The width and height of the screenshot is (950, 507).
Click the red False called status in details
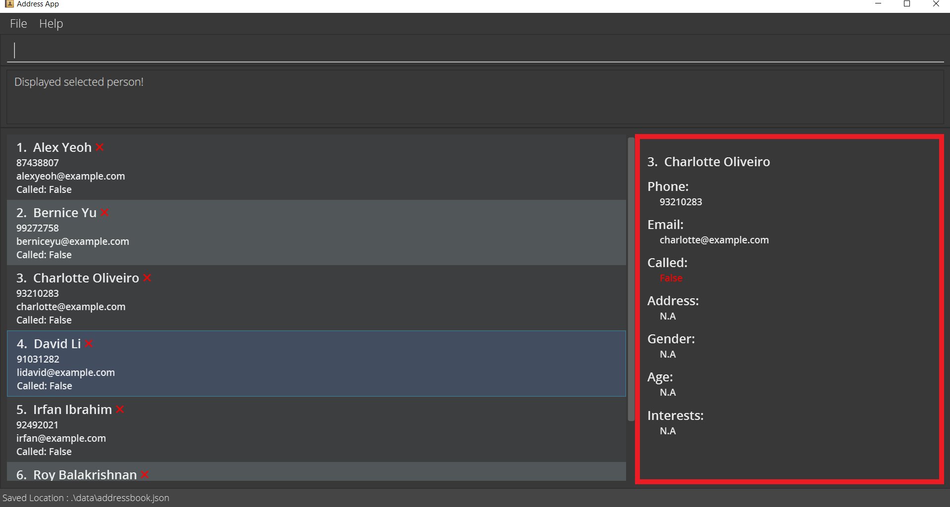point(671,278)
